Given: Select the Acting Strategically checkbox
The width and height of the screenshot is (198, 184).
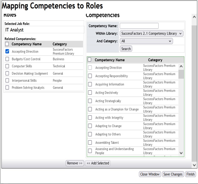Looking at the screenshot, I should pyautogui.click(x=90, y=101).
